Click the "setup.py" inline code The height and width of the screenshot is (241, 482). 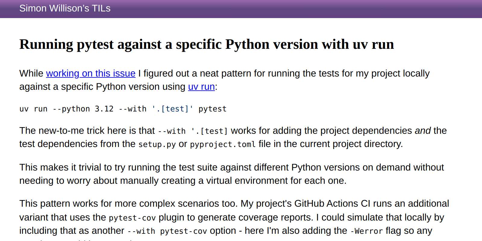click(157, 144)
